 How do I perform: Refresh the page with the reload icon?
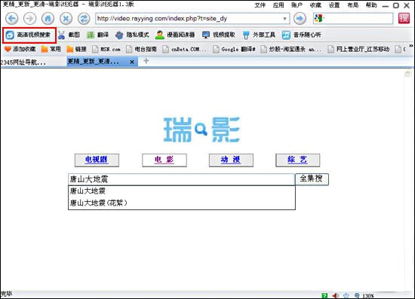84,19
